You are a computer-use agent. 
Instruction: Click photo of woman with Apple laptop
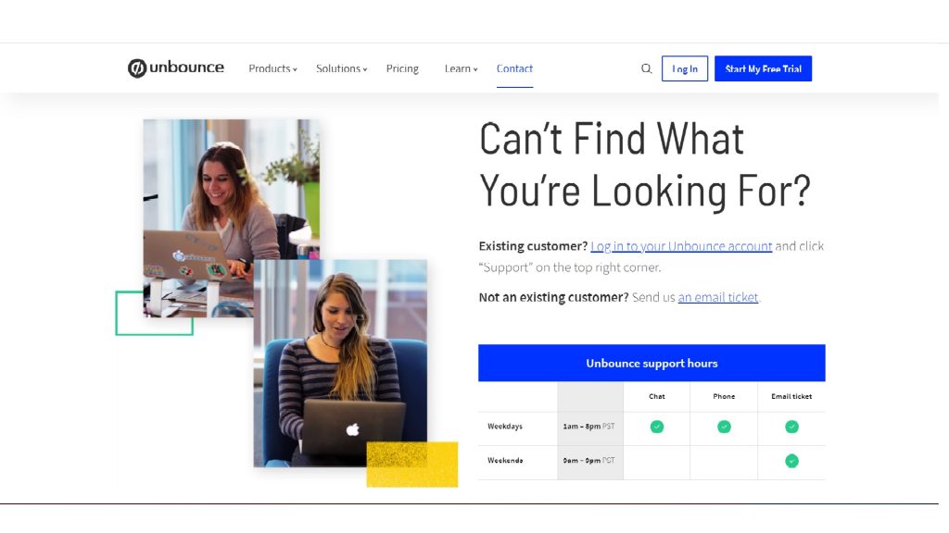click(340, 363)
